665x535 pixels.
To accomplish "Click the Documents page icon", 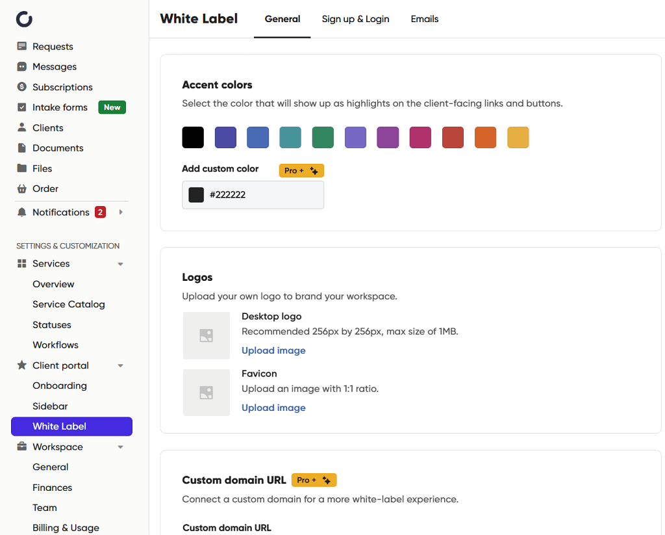I will click(x=21, y=148).
